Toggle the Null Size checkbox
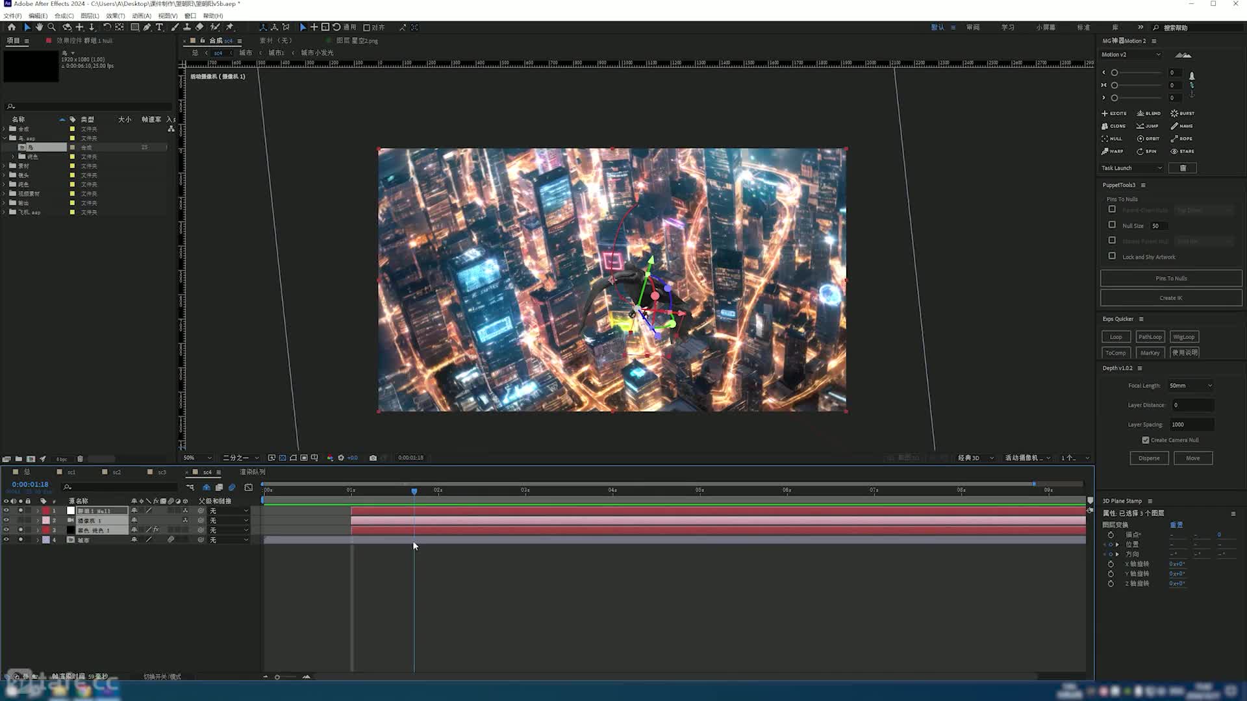 tap(1112, 225)
